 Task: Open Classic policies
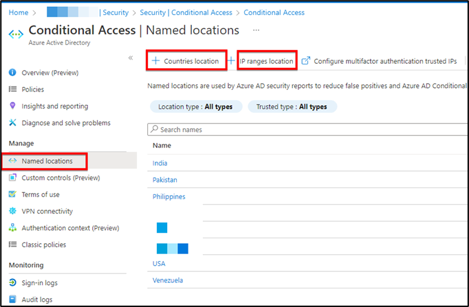[44, 245]
